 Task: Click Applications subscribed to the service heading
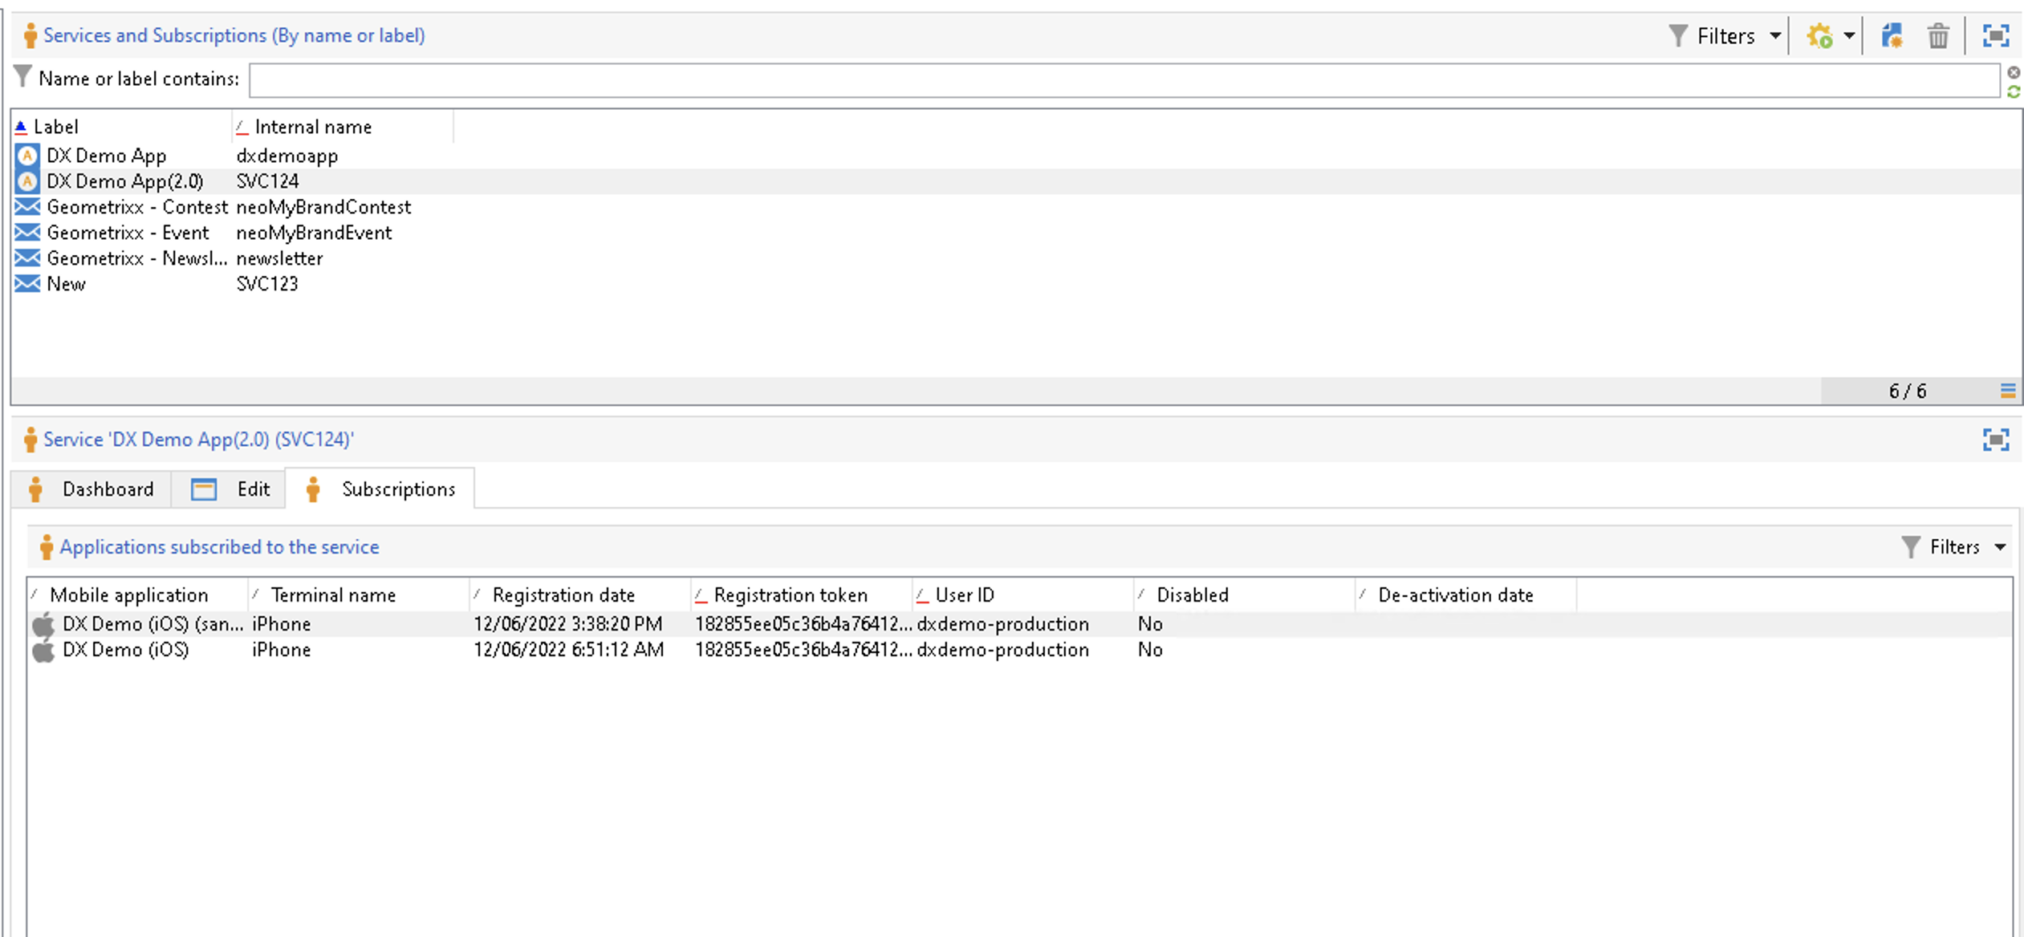coord(219,547)
